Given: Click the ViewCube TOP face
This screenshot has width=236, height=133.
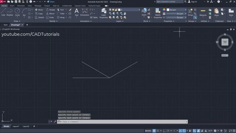Looking at the screenshot, I should point(225,42).
